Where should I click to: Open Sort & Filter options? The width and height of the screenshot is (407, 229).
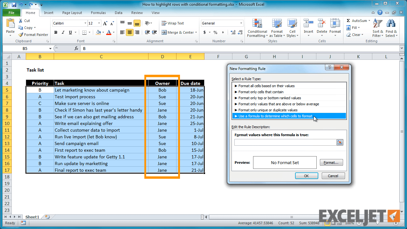point(377,28)
